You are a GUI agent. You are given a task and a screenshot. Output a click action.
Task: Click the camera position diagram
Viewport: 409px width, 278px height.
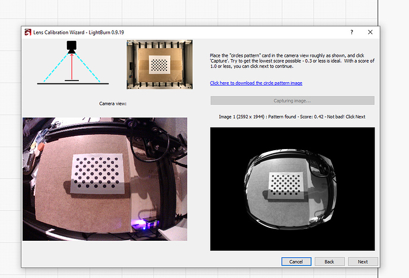73,63
